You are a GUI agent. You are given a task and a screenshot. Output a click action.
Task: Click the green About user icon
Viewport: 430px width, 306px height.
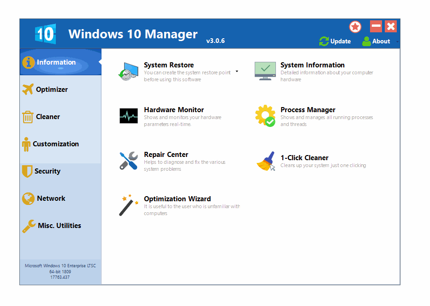(x=366, y=42)
